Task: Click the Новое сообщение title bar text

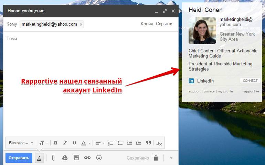Action: [x=26, y=11]
